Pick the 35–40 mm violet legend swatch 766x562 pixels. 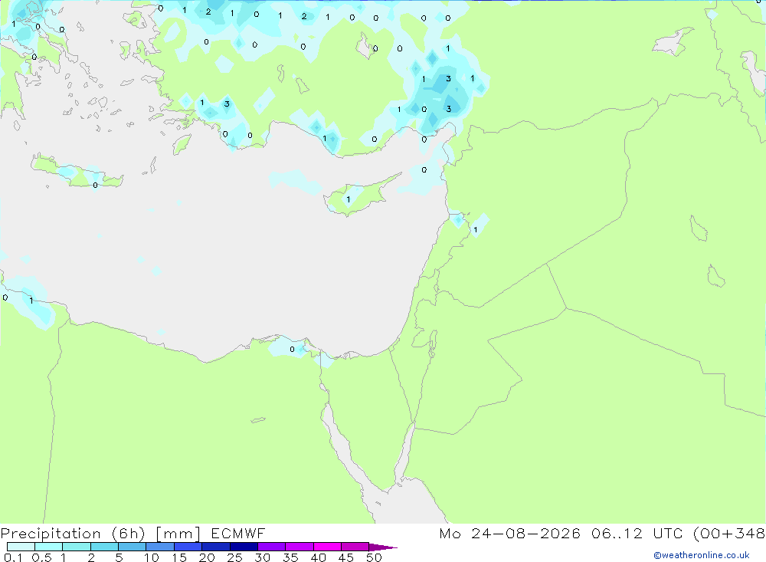coord(300,547)
